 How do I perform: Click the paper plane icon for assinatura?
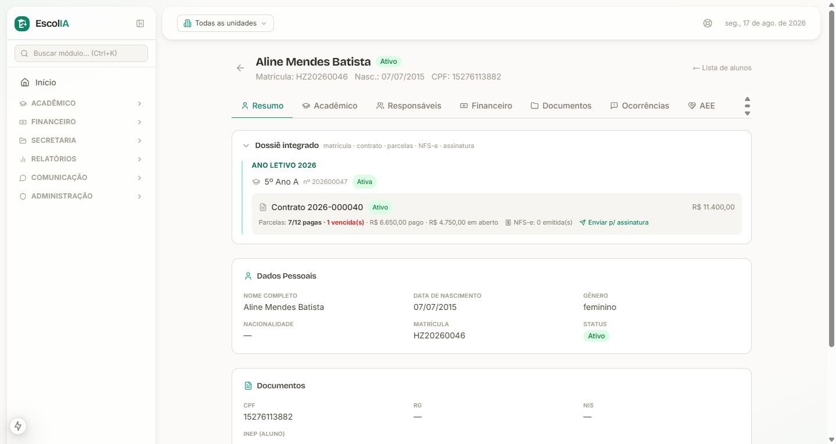[x=582, y=222]
